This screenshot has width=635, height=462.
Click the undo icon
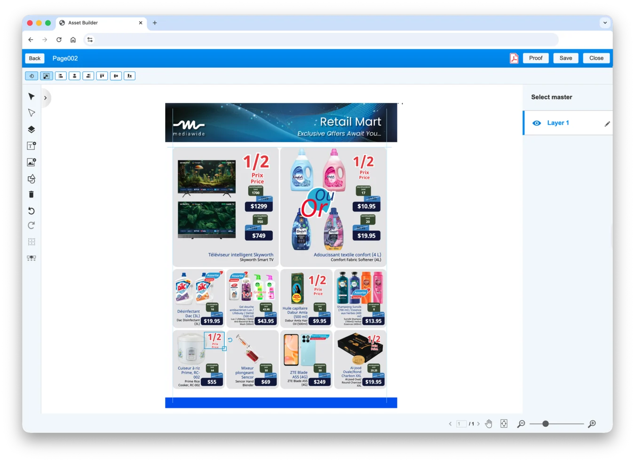[x=31, y=211]
